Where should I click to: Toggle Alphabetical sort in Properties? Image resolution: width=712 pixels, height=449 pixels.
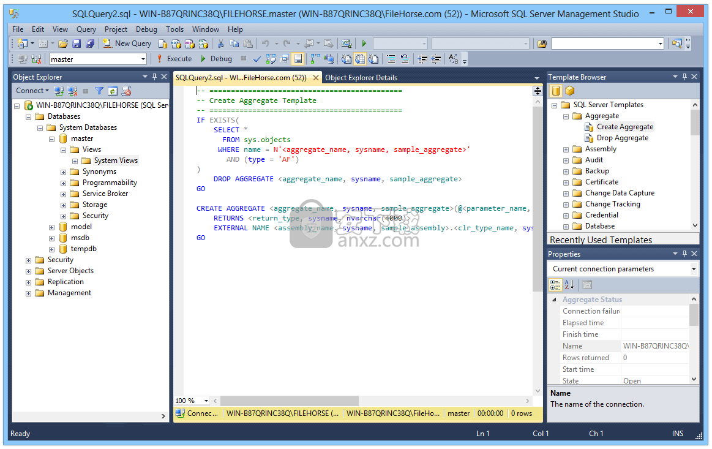pyautogui.click(x=569, y=285)
